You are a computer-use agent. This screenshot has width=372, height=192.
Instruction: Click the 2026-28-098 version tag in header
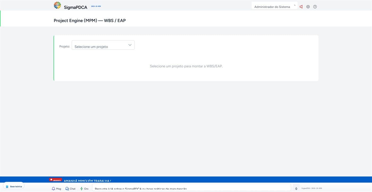tap(96, 6)
